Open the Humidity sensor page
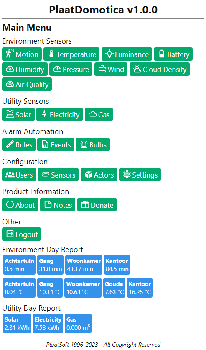The width and height of the screenshot is (206, 350). [x=25, y=69]
